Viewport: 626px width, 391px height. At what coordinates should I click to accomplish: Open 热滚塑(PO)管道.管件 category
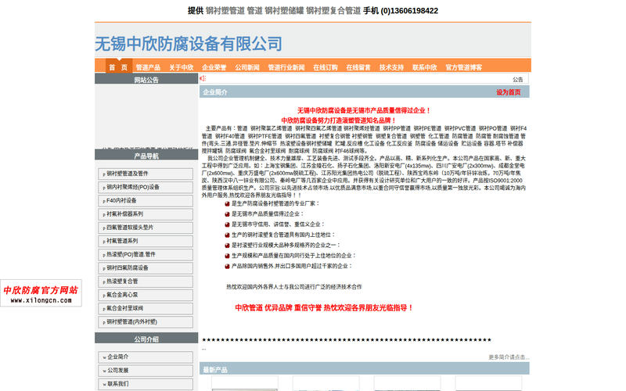pyautogui.click(x=146, y=255)
